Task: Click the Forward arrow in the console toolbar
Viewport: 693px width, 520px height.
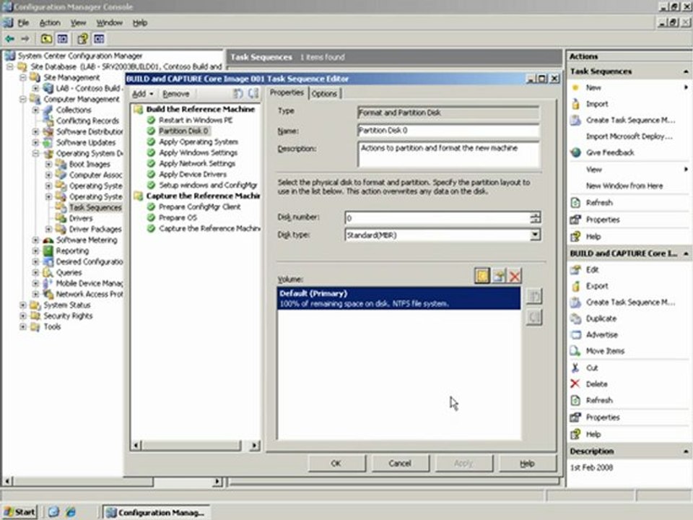Action: click(x=25, y=39)
